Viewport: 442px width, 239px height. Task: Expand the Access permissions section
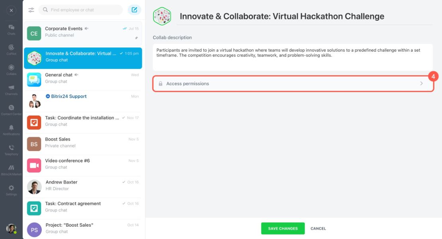pyautogui.click(x=293, y=84)
